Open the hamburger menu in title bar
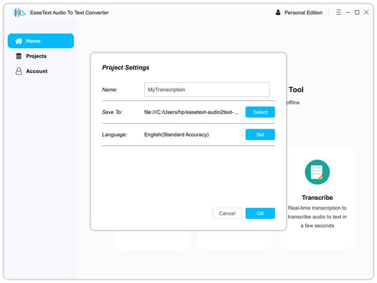Image resolution: width=377 pixels, height=283 pixels. pyautogui.click(x=338, y=13)
